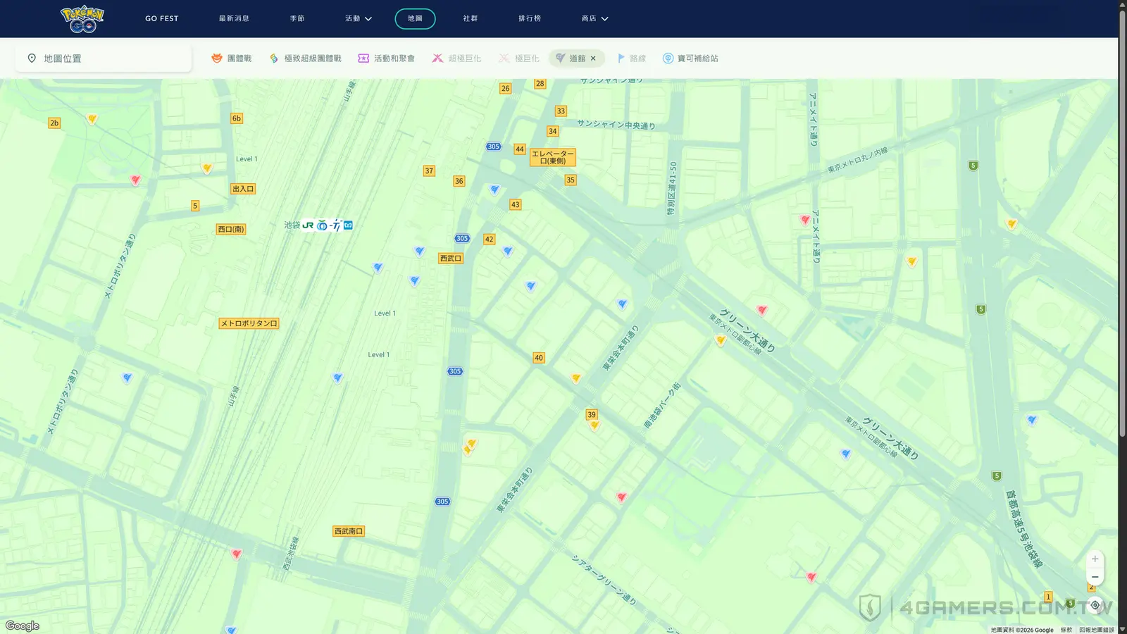This screenshot has height=634, width=1127.
Task: Toggle the 團體戰 filter label
Action: pyautogui.click(x=239, y=58)
